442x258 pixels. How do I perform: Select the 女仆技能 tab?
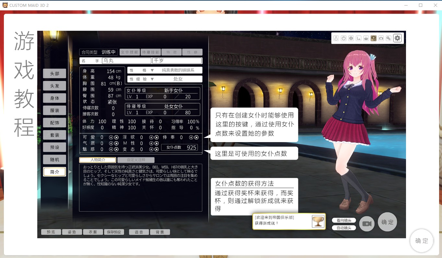tap(129, 52)
